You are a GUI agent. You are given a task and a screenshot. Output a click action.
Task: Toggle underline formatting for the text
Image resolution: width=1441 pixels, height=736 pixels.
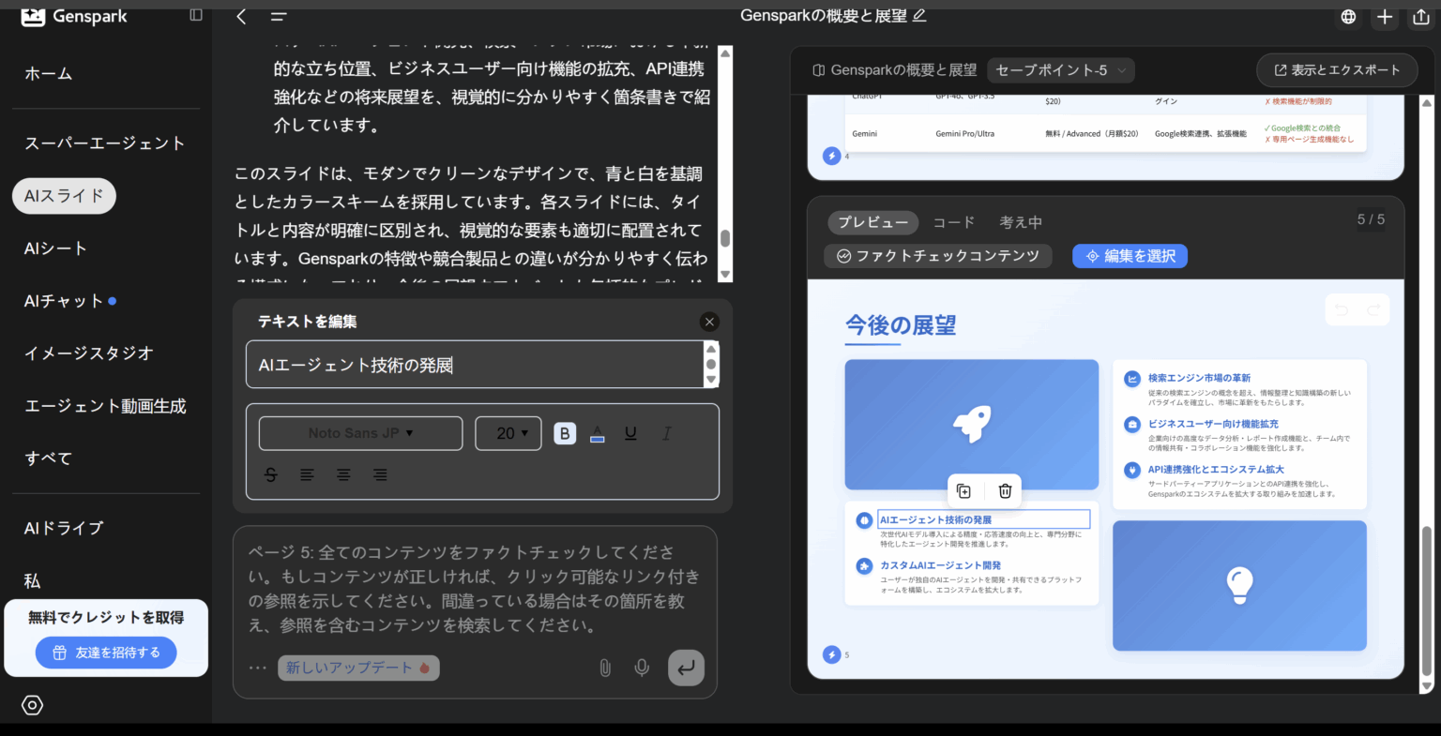629,432
